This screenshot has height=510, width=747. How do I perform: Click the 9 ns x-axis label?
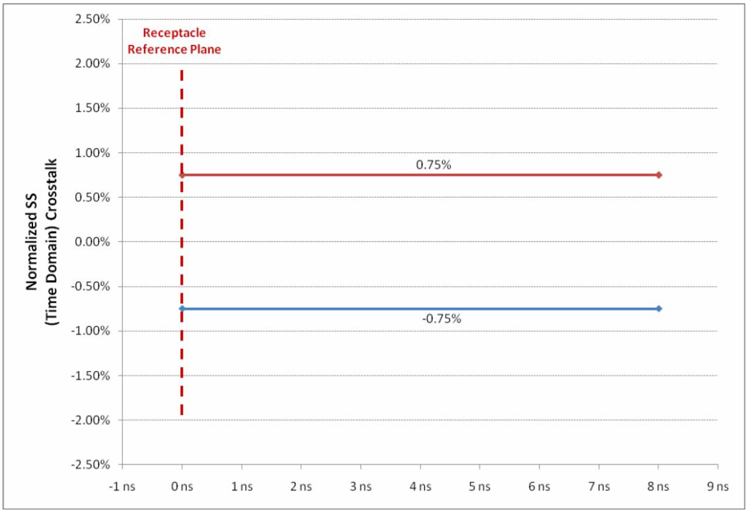pos(717,486)
